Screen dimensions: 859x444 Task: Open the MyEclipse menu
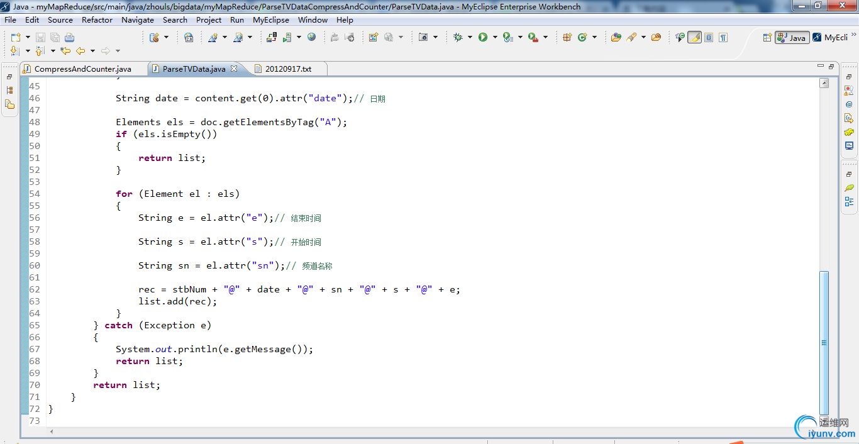[x=271, y=19]
